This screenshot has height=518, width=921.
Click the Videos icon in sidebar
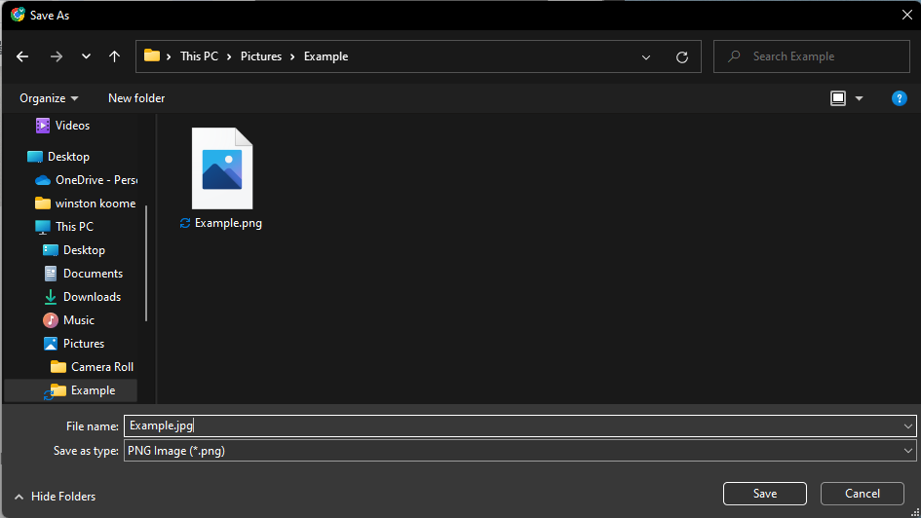(42, 125)
